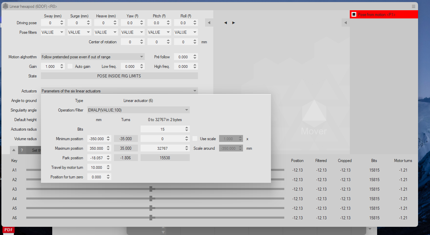The image size is (430, 235).
Task: Click the Linear hexapod app icon
Action: tap(5, 6)
